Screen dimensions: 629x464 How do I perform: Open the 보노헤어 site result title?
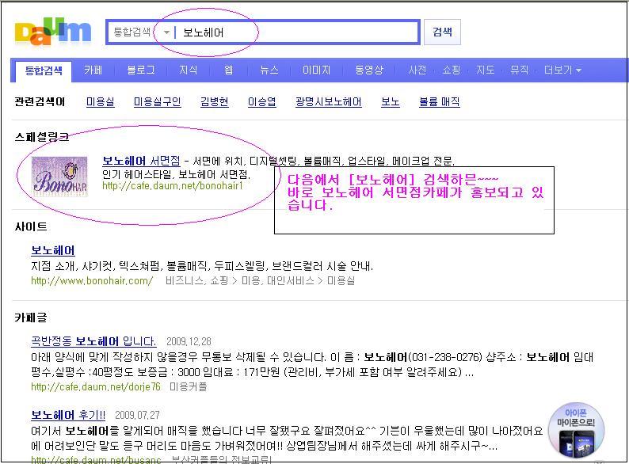[53, 250]
